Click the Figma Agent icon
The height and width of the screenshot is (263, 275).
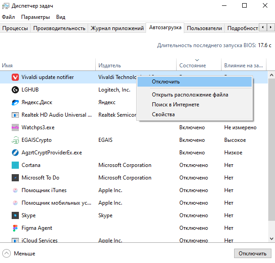click(15, 228)
